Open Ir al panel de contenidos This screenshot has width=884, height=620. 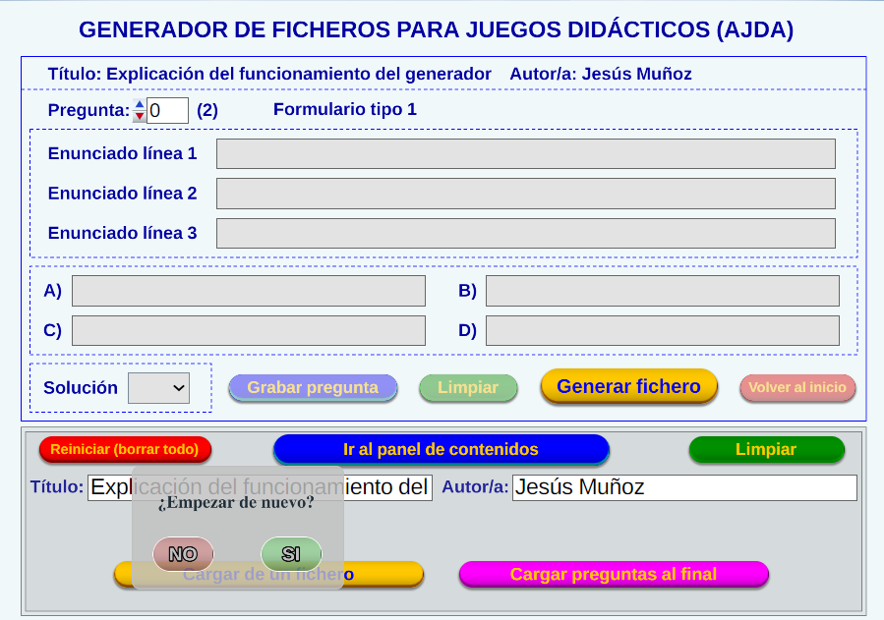[x=441, y=449]
